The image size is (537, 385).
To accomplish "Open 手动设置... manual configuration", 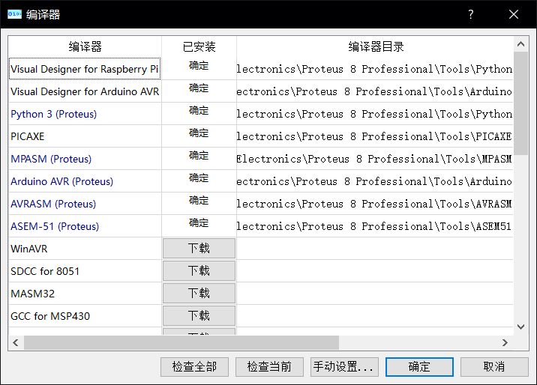I will coord(344,367).
